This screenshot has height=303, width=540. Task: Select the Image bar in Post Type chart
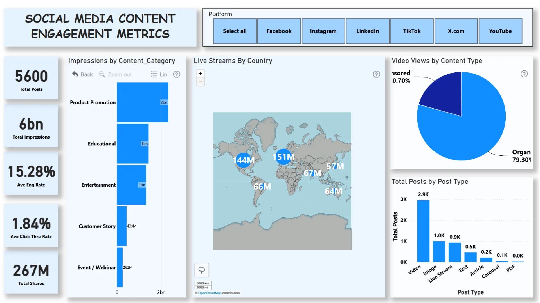point(439,252)
